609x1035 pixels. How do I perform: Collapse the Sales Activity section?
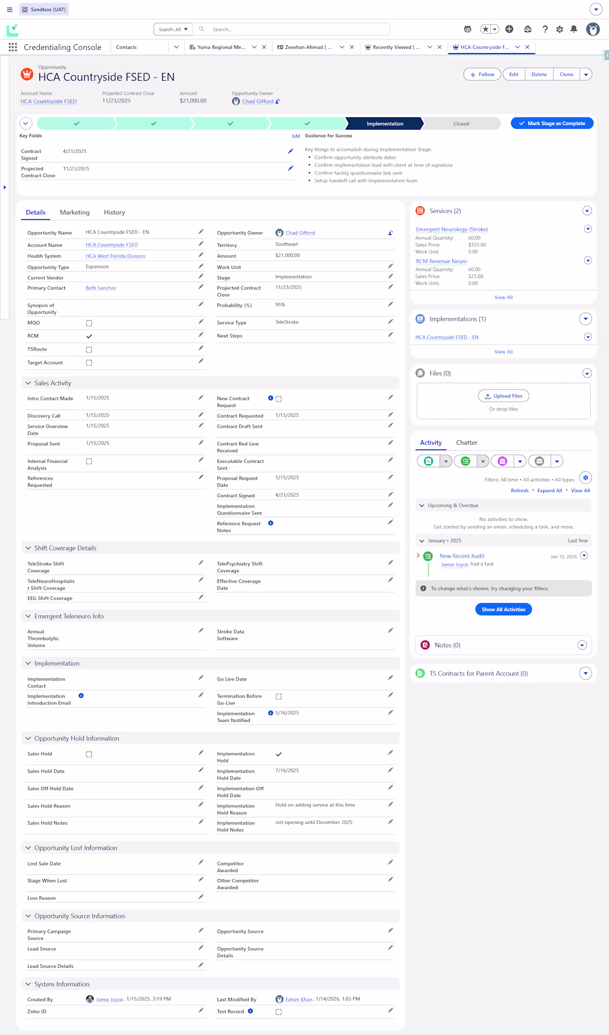click(28, 383)
